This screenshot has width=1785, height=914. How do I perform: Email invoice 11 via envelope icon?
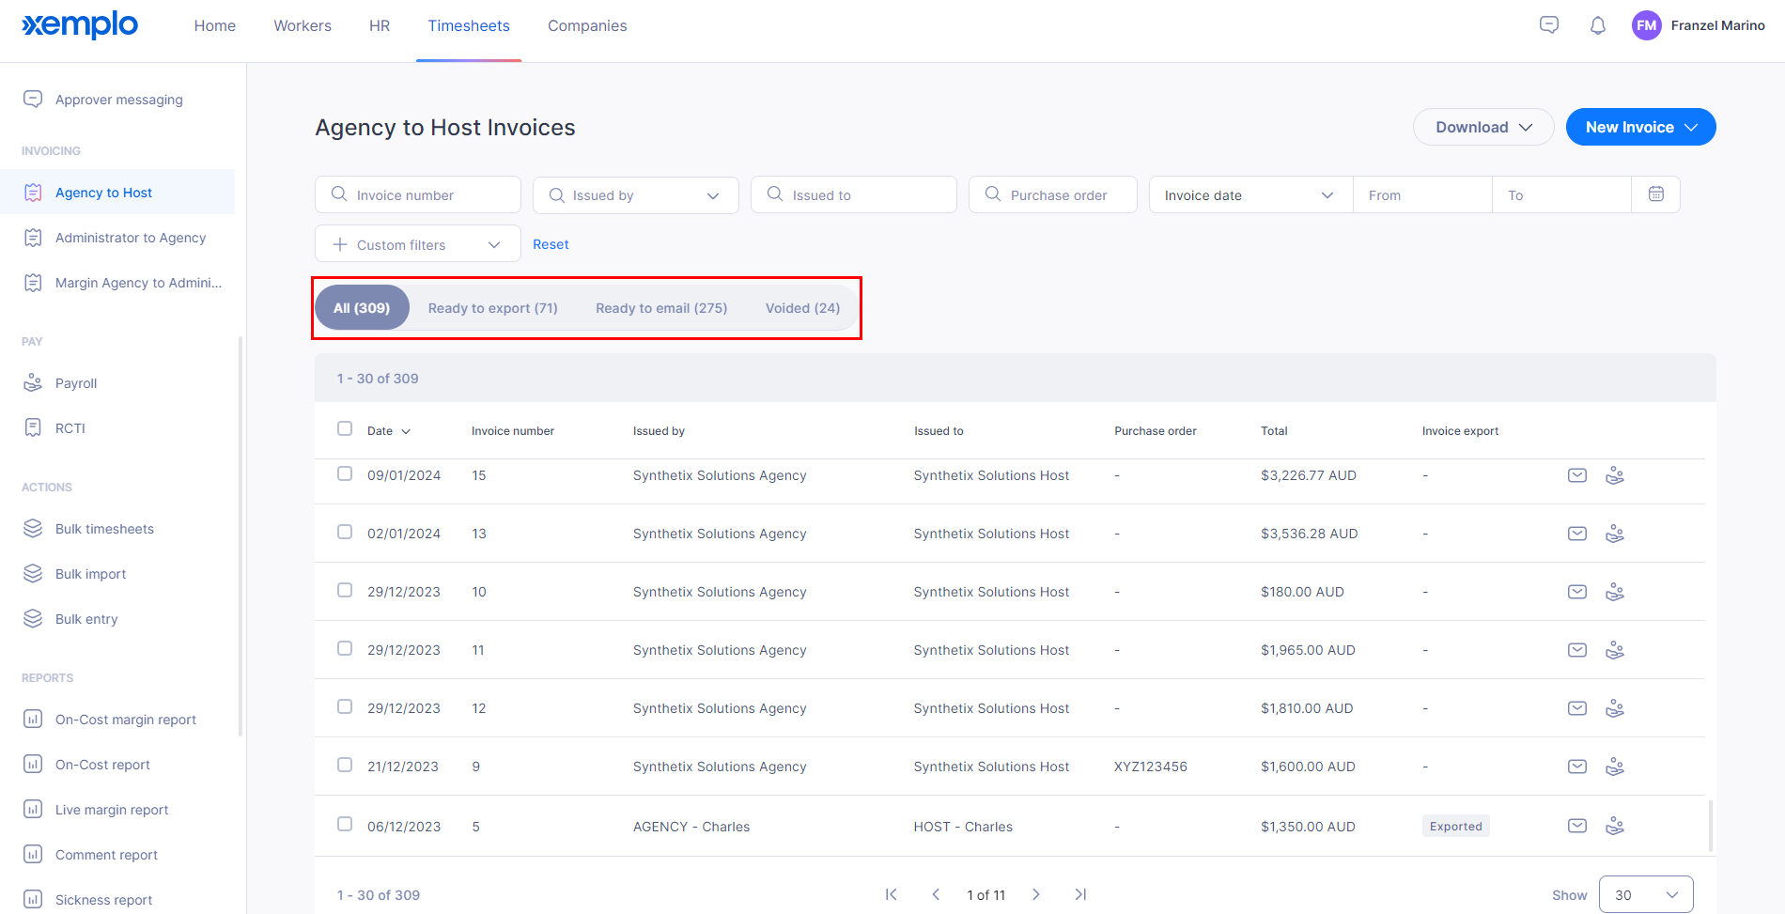1577,650
